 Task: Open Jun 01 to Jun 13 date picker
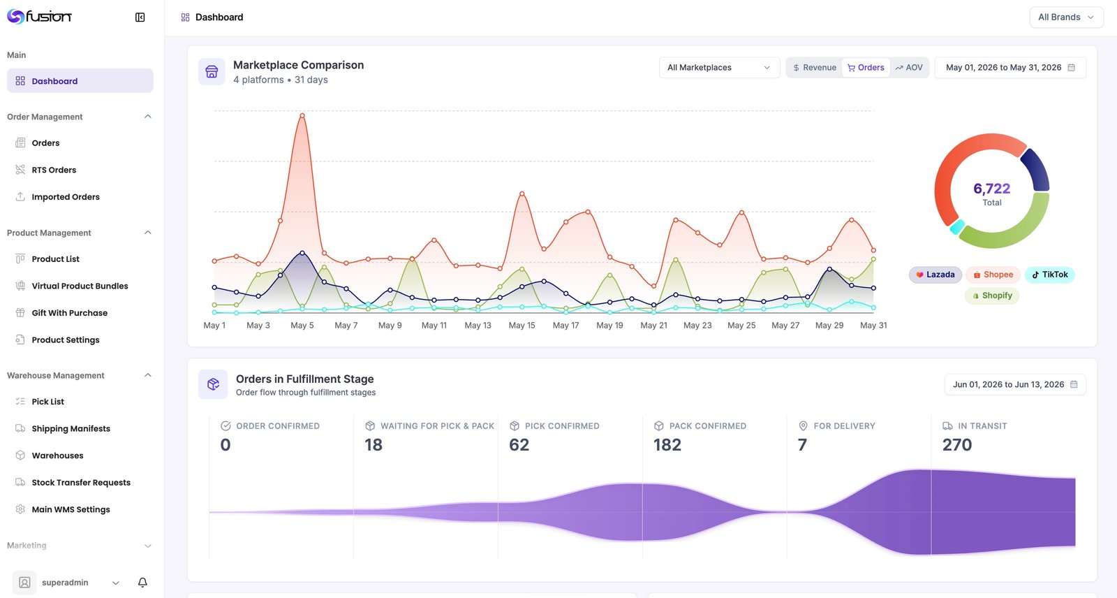[1015, 384]
